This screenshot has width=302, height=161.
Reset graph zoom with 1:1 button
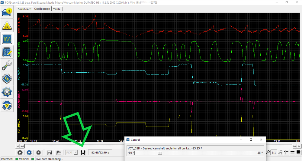pyautogui.click(x=274, y=153)
